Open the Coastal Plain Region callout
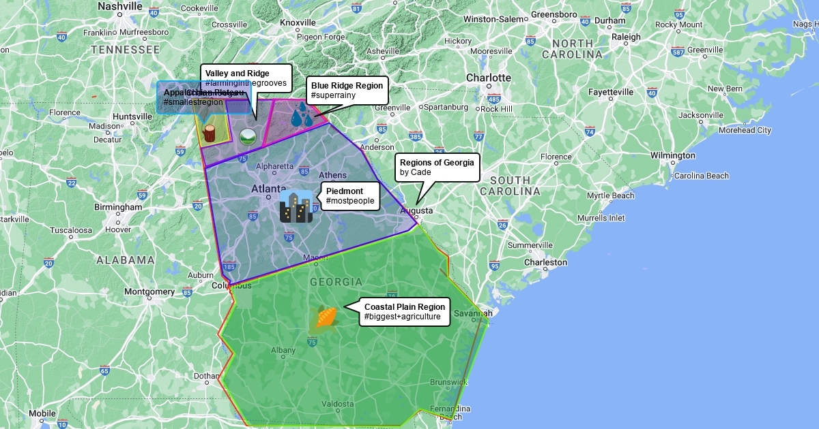The height and width of the screenshot is (429, 819). pyautogui.click(x=404, y=311)
